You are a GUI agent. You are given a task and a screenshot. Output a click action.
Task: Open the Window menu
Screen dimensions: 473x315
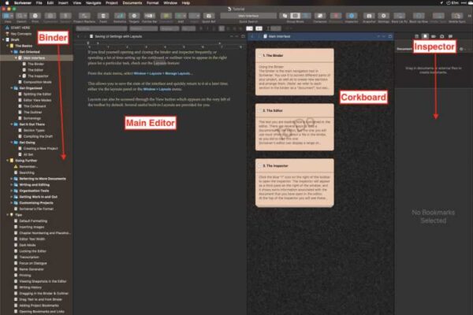tap(170, 2)
